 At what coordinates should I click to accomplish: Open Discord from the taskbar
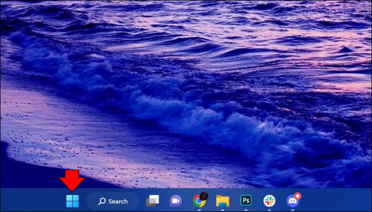pos(293,201)
